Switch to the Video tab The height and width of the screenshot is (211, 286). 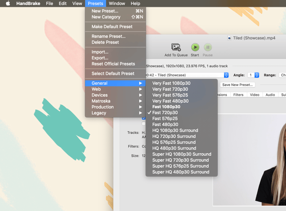(254, 95)
